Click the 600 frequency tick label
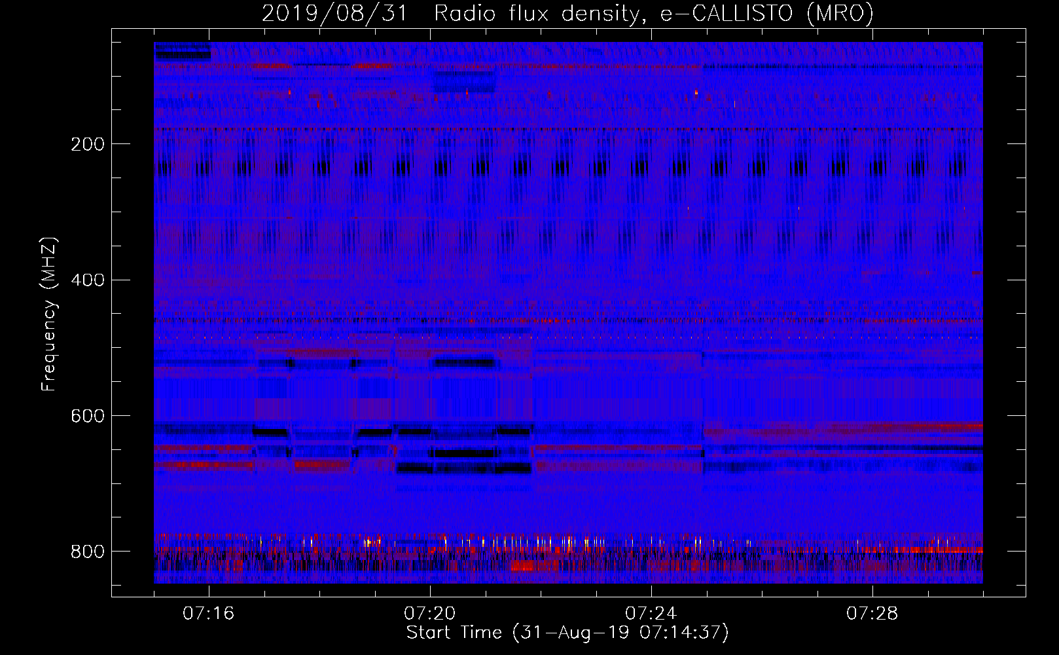Image resolution: width=1059 pixels, height=655 pixels. tap(88, 416)
